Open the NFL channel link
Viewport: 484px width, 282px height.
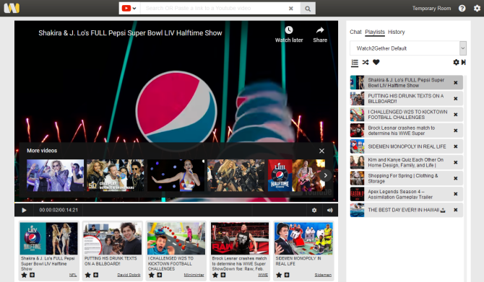click(x=73, y=275)
